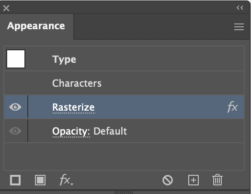
Task: Click the Default opacity value
Action: [x=110, y=131]
